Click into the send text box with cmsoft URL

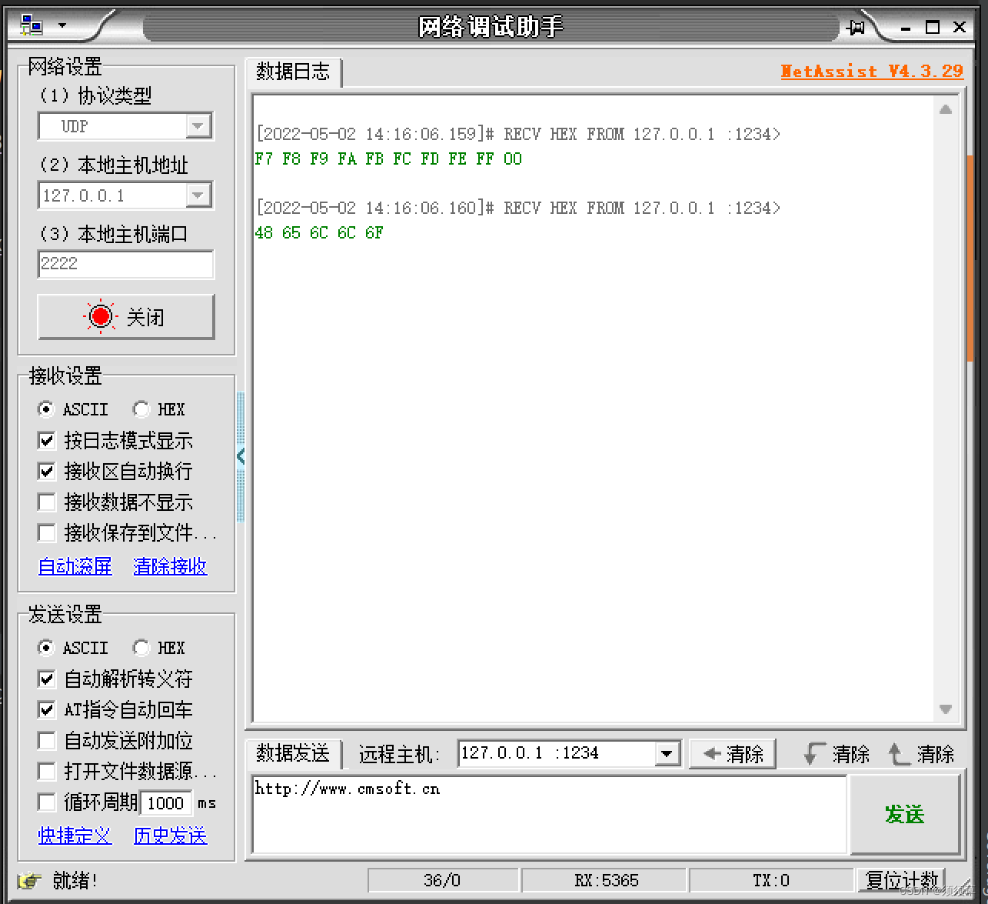[x=549, y=814]
